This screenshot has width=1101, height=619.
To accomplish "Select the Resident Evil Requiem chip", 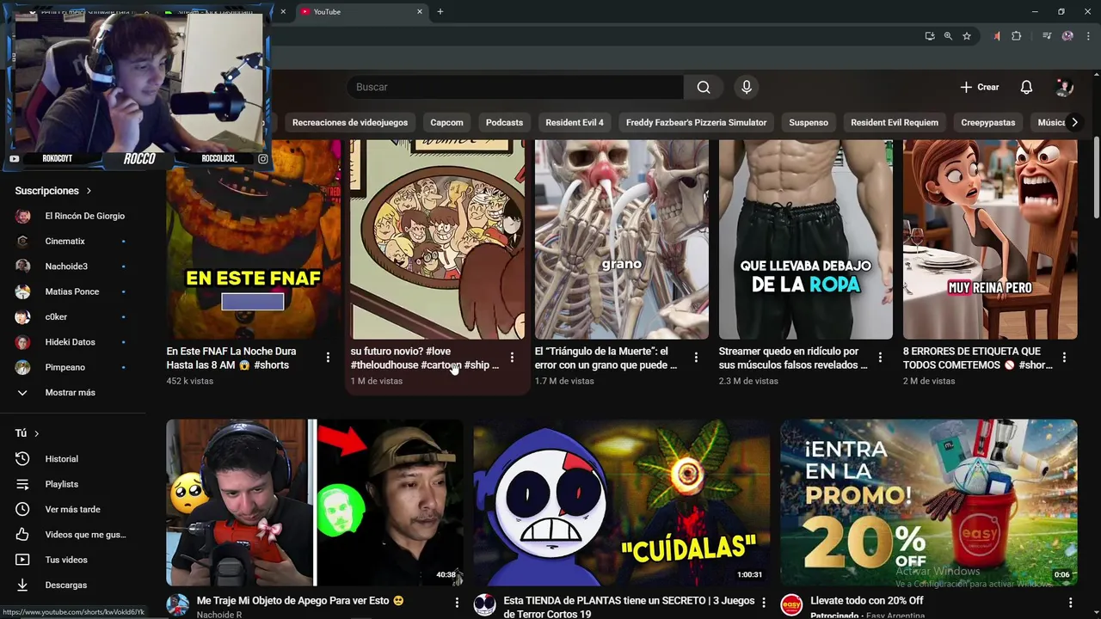I will (895, 122).
